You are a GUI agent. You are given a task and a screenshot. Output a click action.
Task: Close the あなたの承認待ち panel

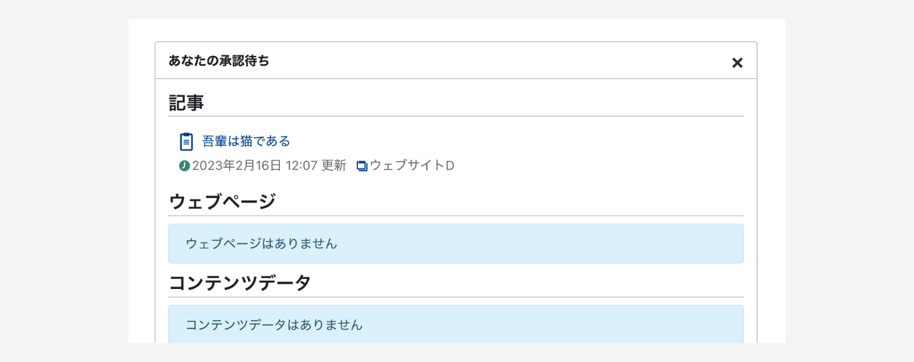point(737,63)
